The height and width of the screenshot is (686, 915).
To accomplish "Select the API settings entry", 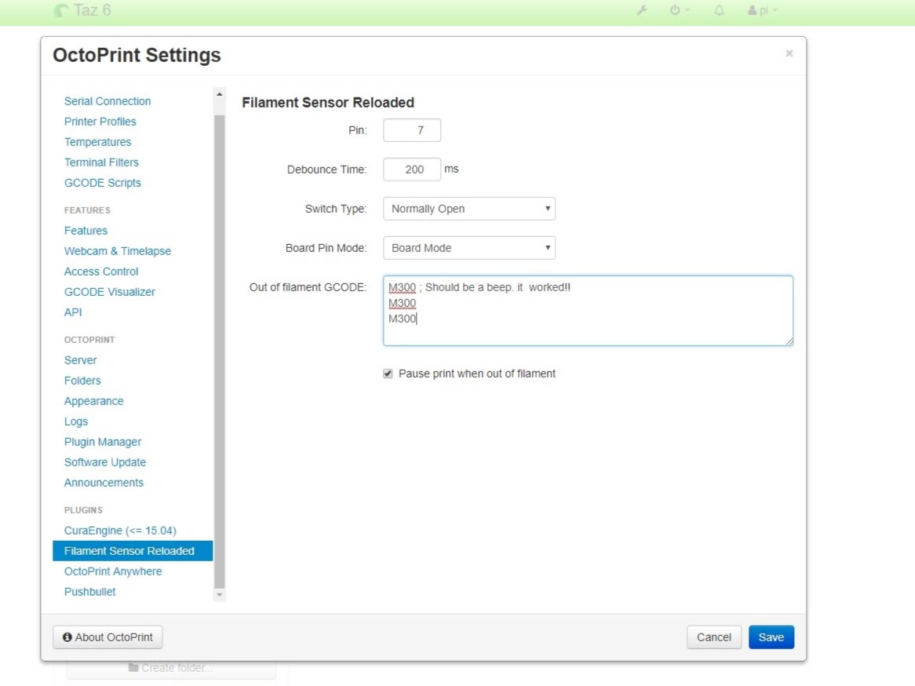I will click(73, 312).
